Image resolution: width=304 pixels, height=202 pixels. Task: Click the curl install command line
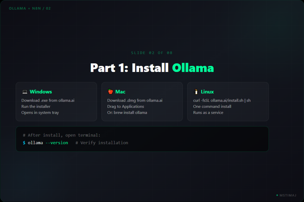222,100
